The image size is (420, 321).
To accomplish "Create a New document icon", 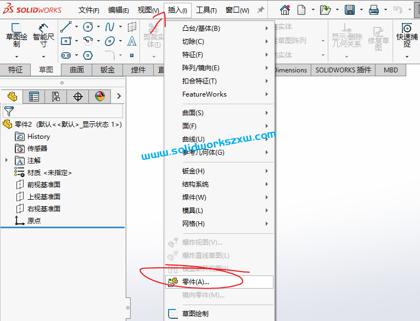I will (x=301, y=10).
